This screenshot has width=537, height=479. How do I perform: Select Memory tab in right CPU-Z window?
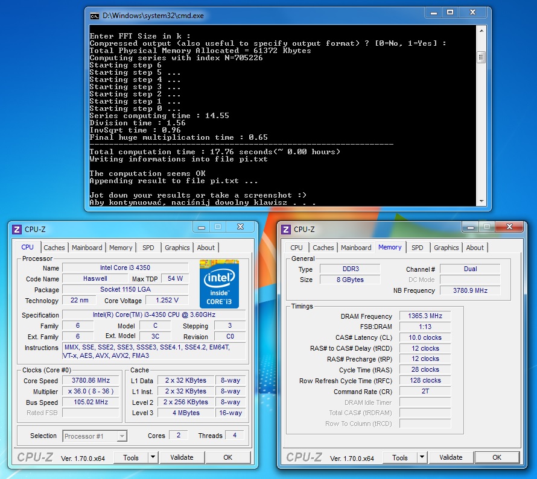(x=390, y=247)
